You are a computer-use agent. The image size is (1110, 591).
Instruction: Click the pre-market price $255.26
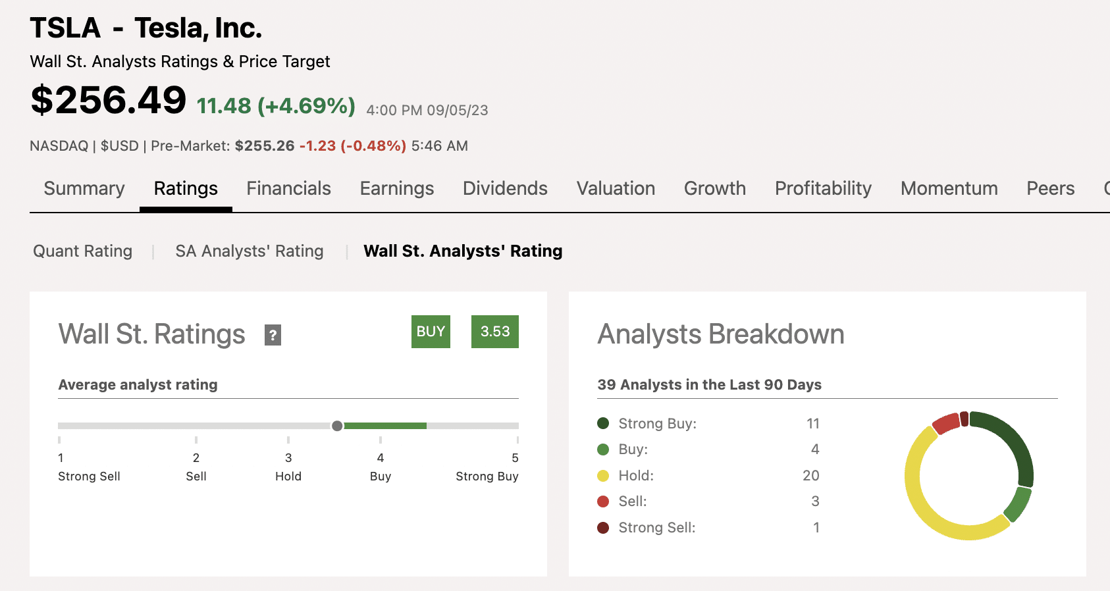pyautogui.click(x=265, y=146)
